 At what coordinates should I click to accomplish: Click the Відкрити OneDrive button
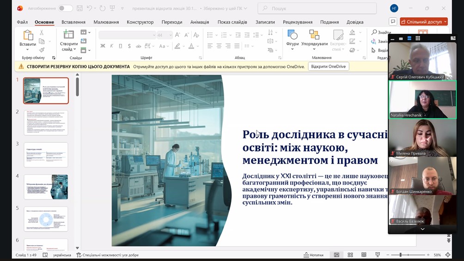tap(328, 67)
